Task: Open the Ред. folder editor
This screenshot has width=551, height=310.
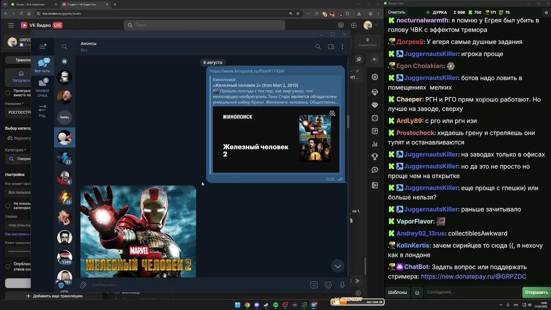Action: point(42,111)
